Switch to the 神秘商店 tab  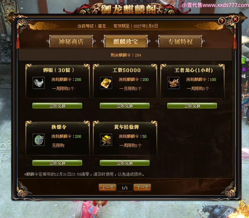(x=71, y=42)
